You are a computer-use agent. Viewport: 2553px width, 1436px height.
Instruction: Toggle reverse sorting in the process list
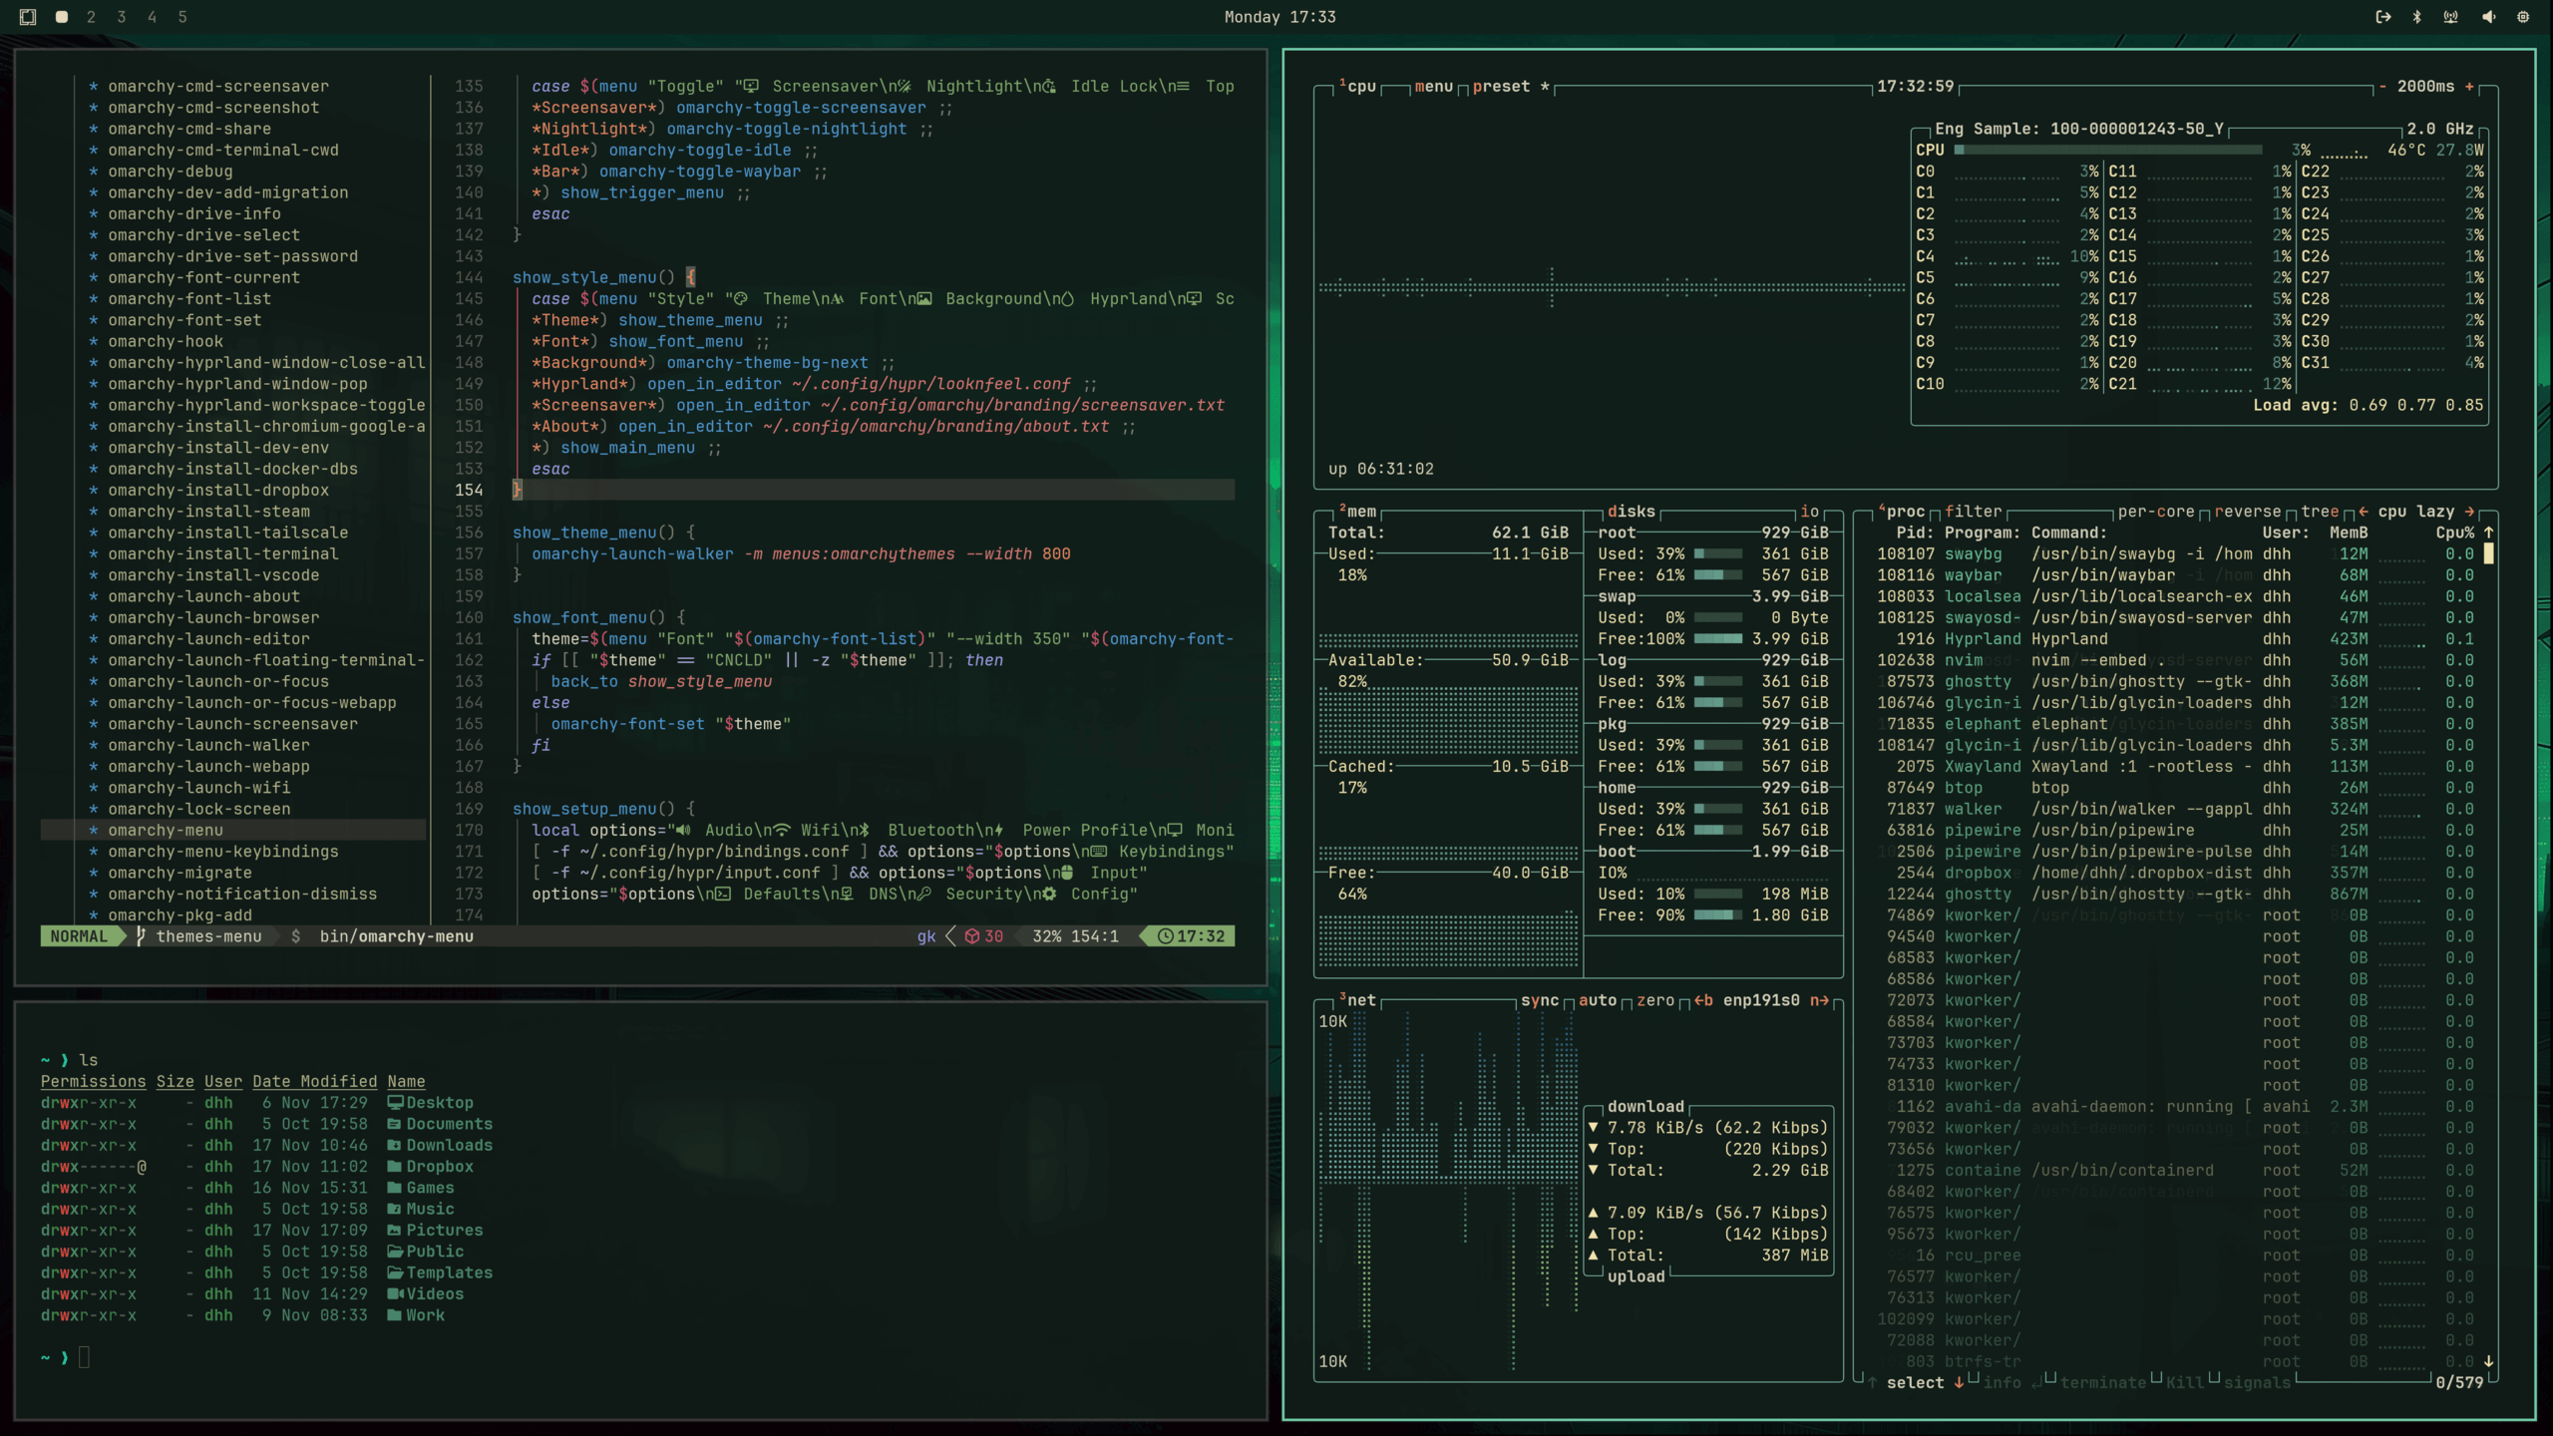coord(2247,512)
